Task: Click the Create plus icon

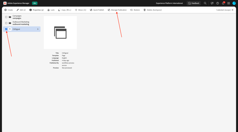Action: tap(5, 10)
